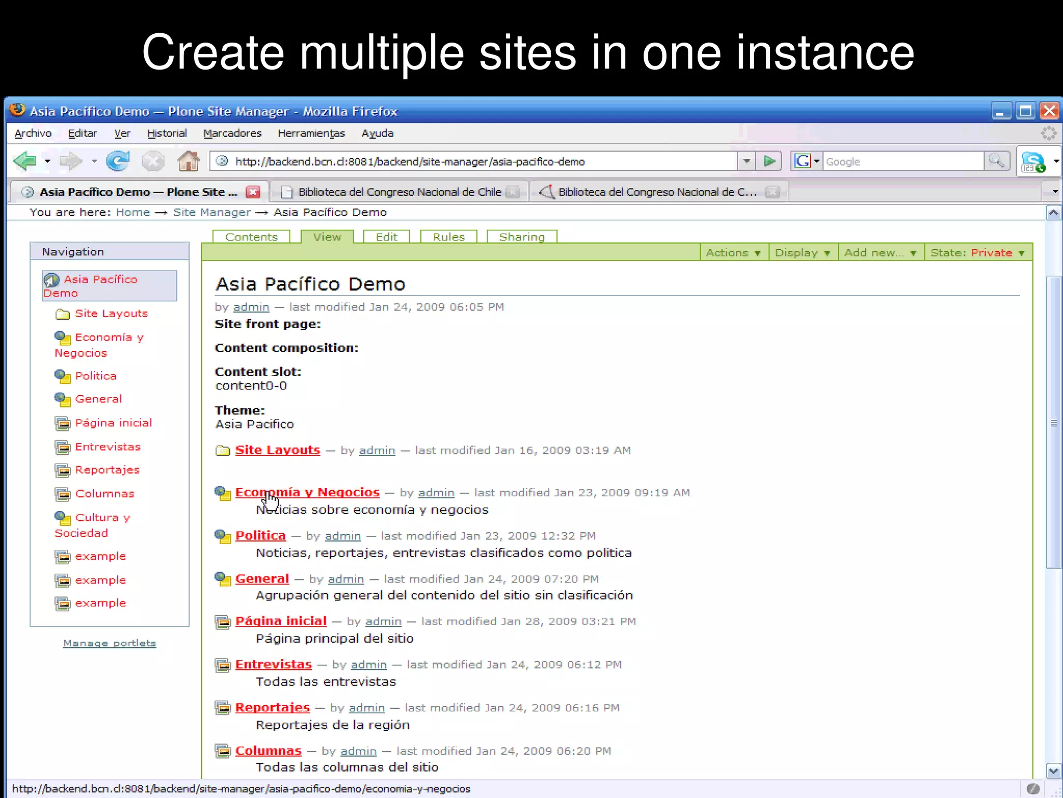
Task: Click the Asia Pacífico Demo site icon in Navigation
Action: click(51, 280)
